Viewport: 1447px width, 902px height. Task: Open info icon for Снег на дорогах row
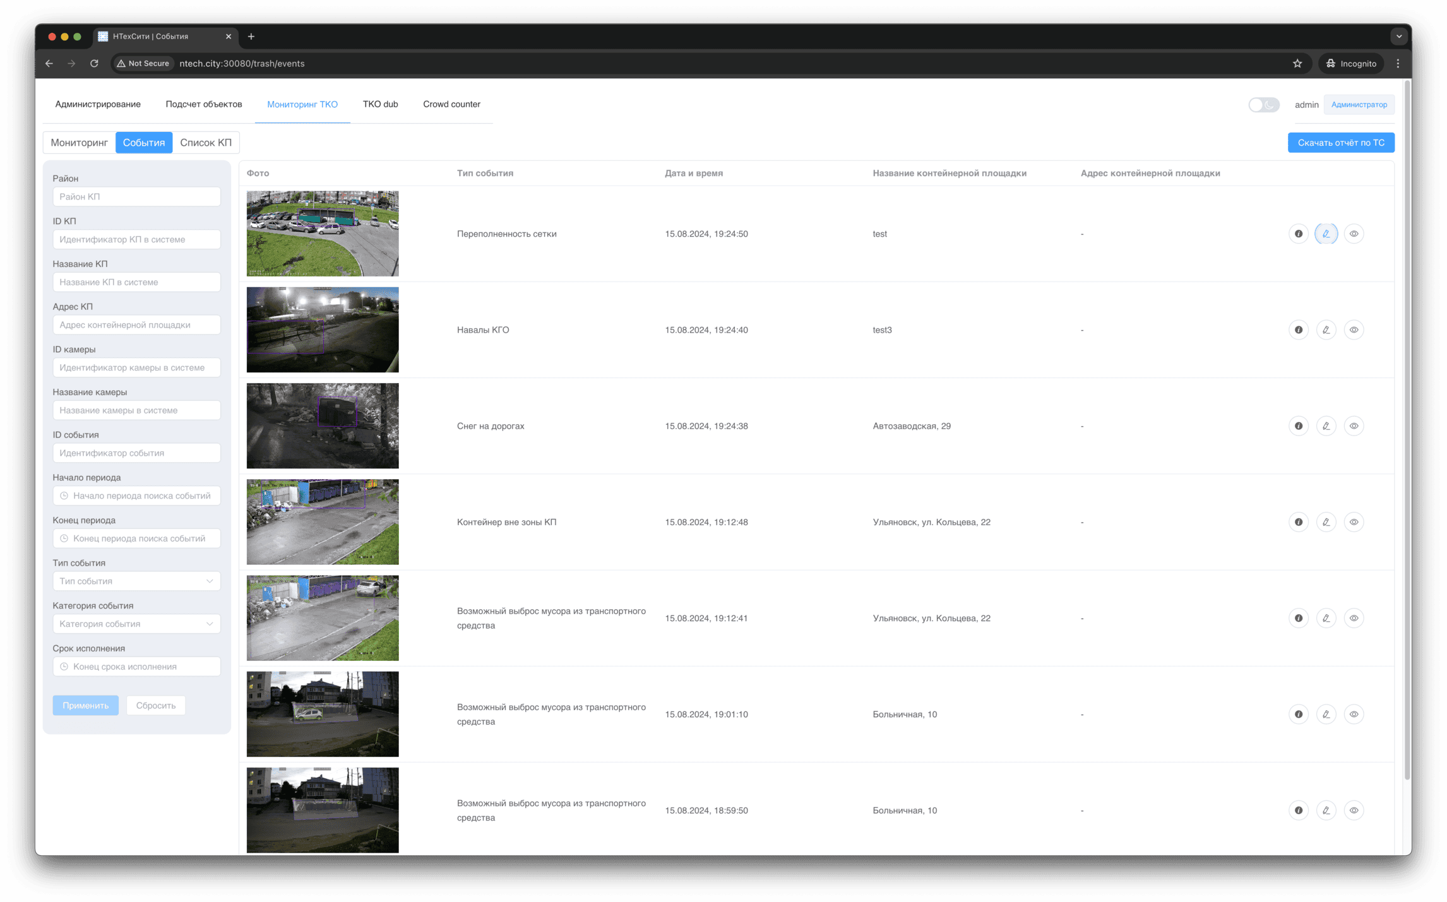pos(1298,426)
